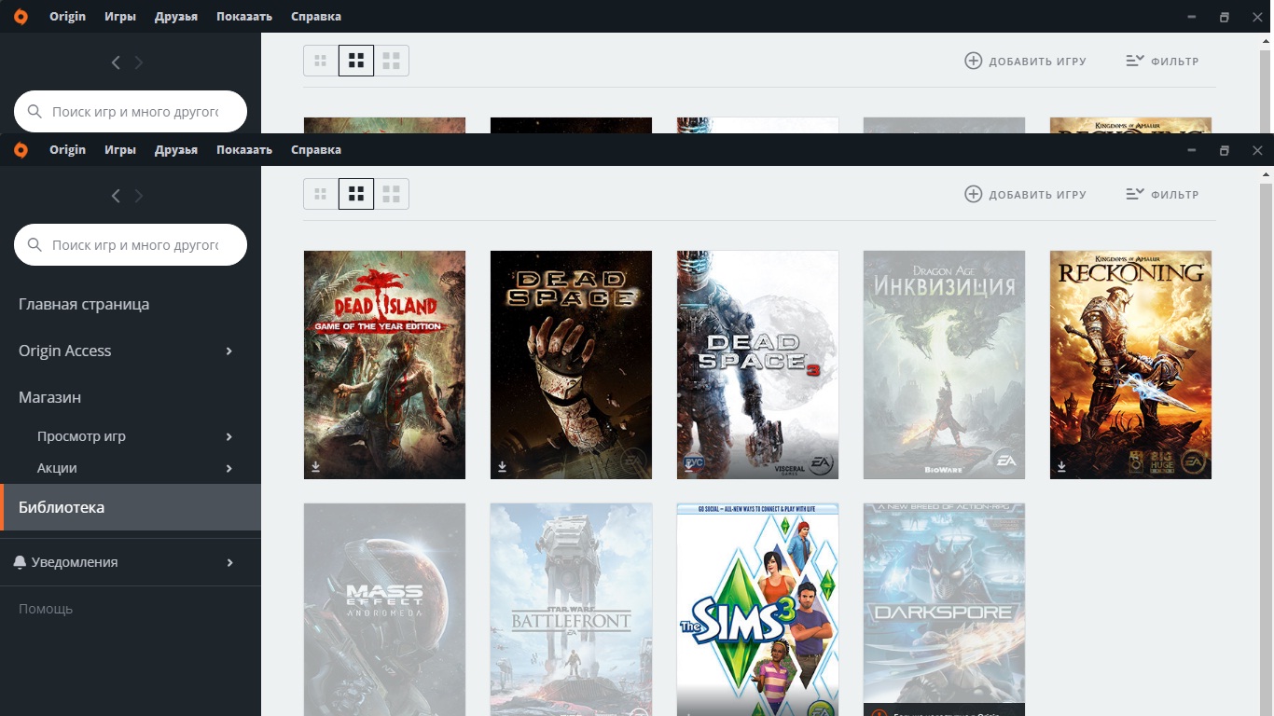This screenshot has width=1274, height=716.
Task: Click the filter icon in the background Origin window
Action: coord(1134,61)
